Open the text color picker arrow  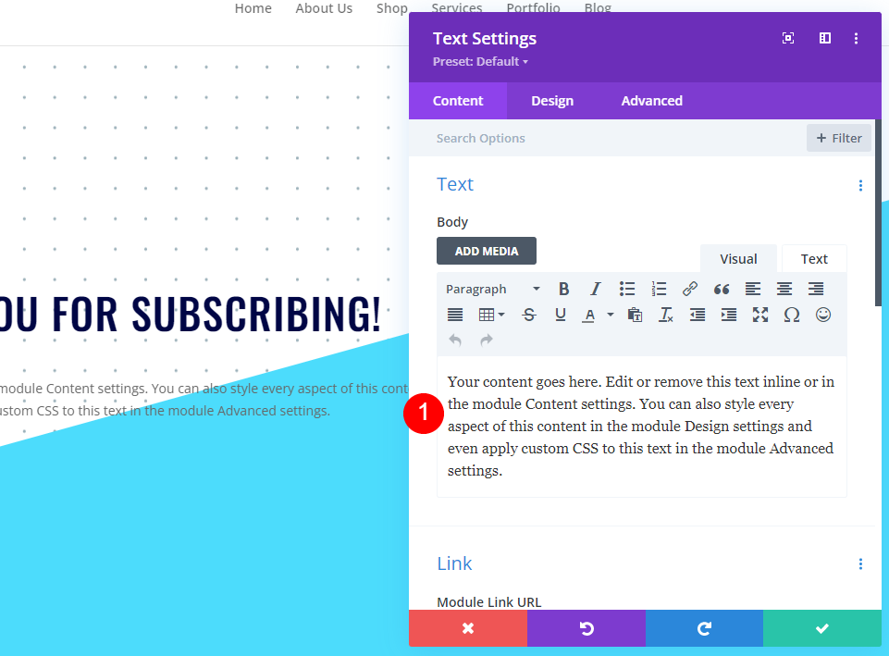click(610, 315)
